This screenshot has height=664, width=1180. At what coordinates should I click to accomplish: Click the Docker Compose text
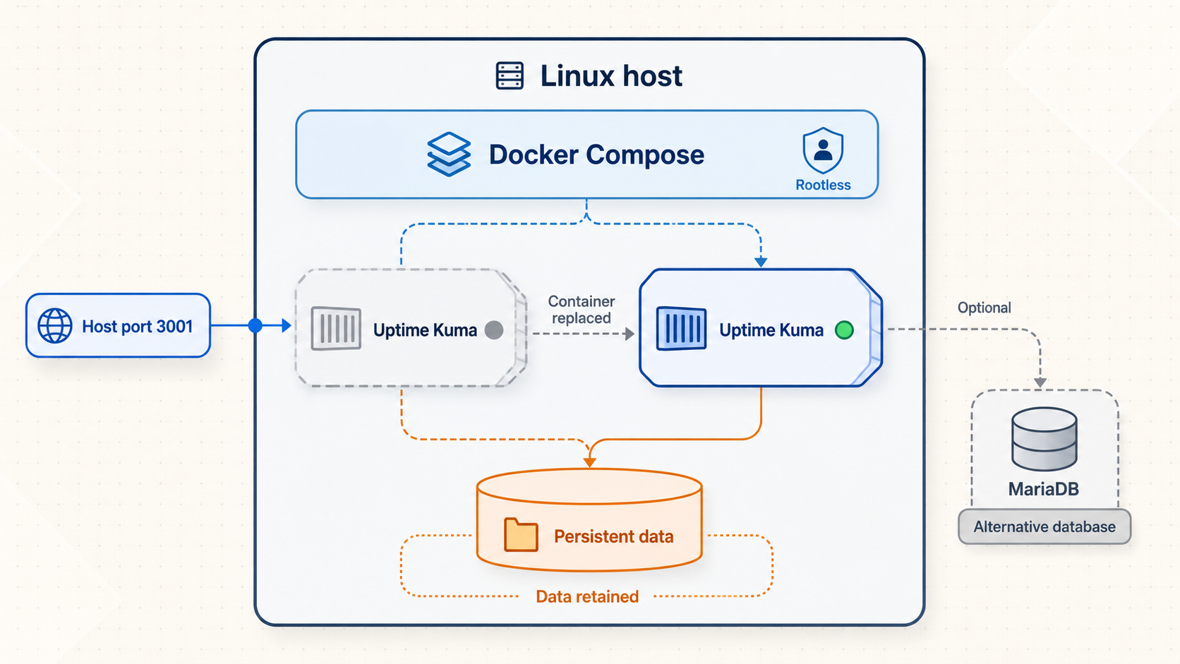596,155
